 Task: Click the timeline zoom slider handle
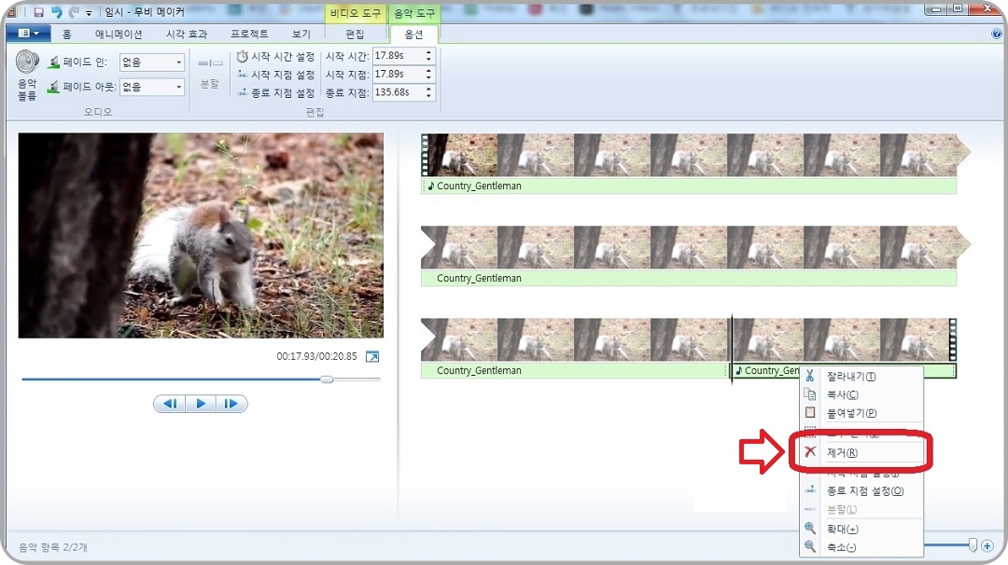click(x=973, y=545)
